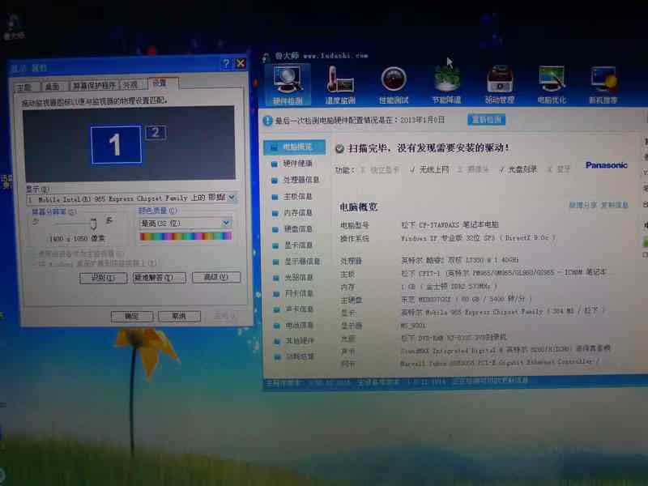Open 性能测试 performance test gauge icon

(x=393, y=83)
